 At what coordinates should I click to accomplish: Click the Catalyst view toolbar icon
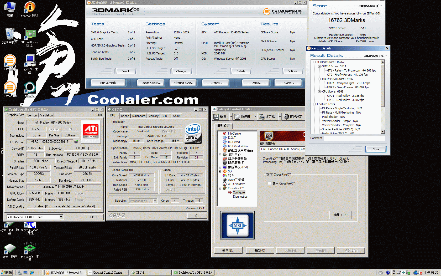click(217, 117)
